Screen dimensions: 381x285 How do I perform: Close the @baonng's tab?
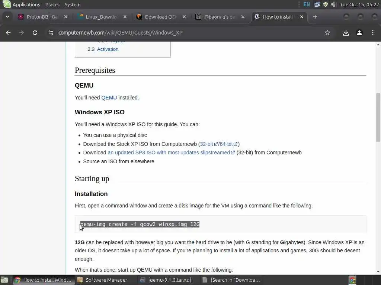click(243, 17)
